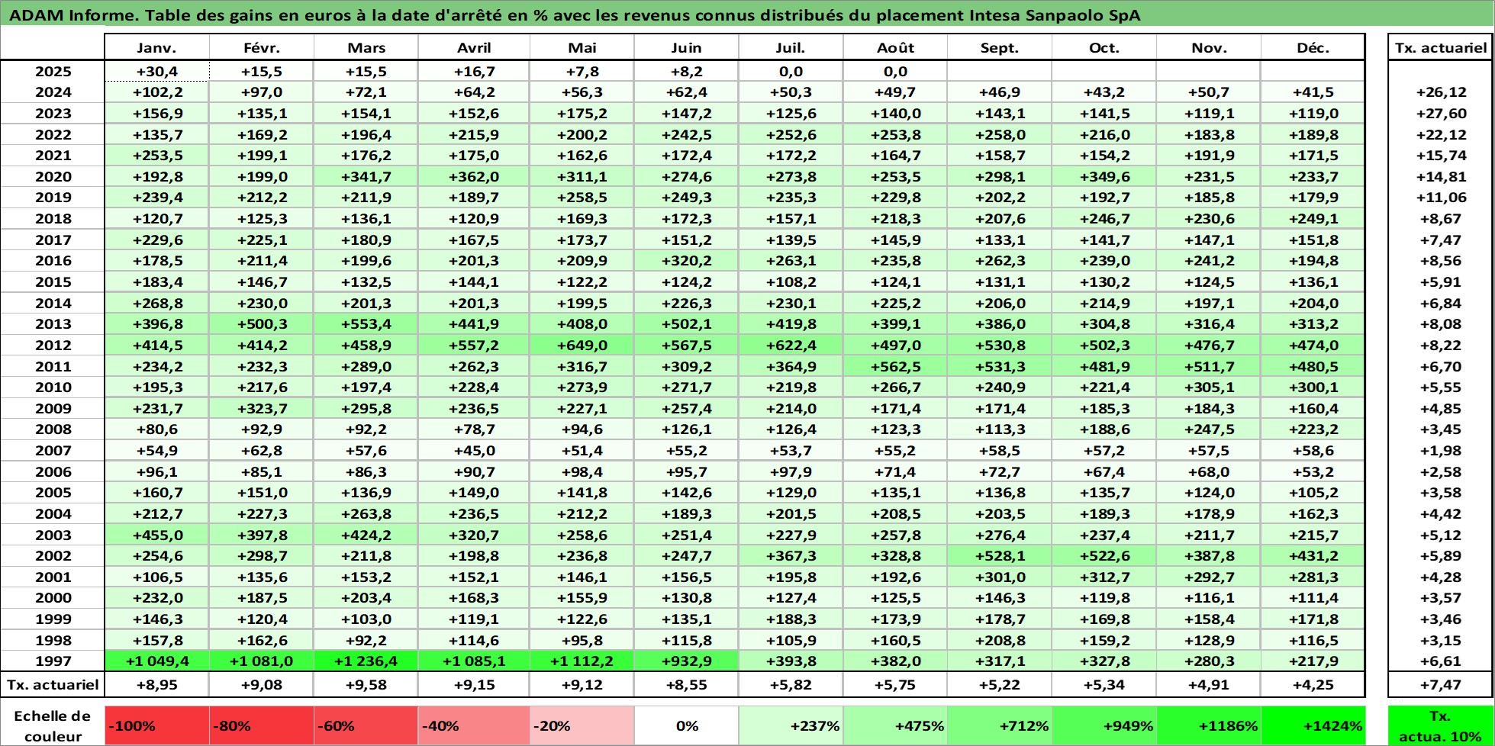Click the +712% color scale swatch
The height and width of the screenshot is (746, 1495).
(1000, 725)
